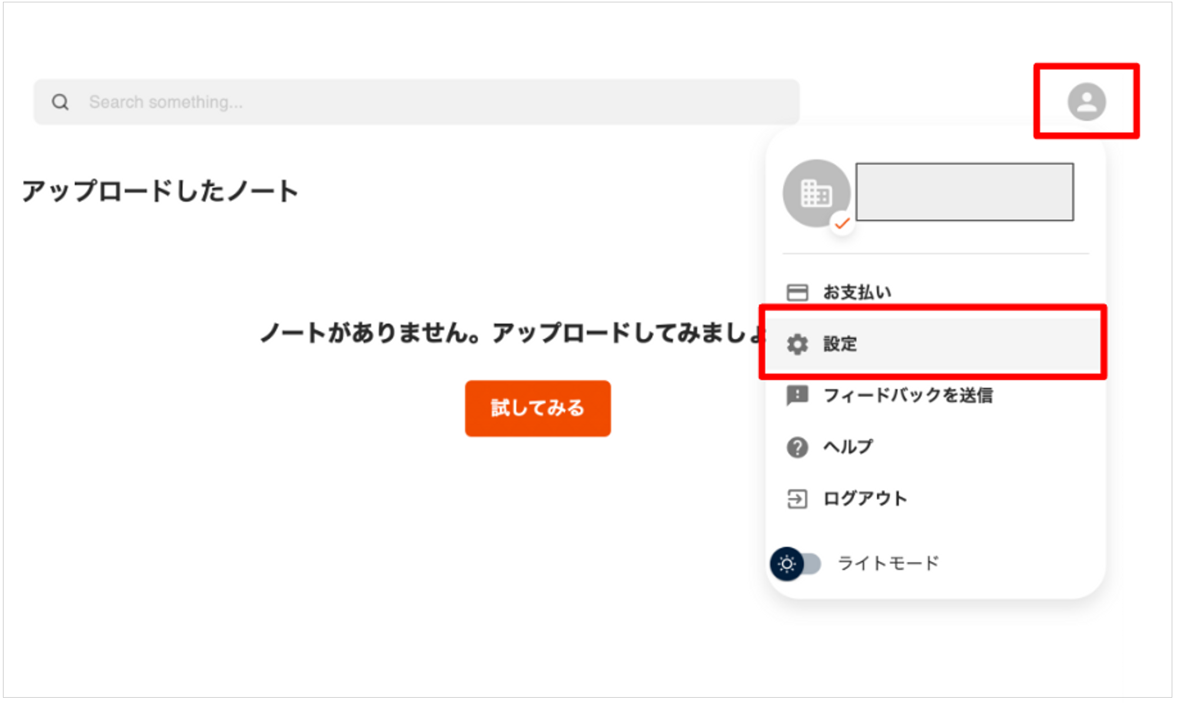The height and width of the screenshot is (703, 1177).
Task: Open the user profile avatar menu
Action: click(x=1086, y=102)
